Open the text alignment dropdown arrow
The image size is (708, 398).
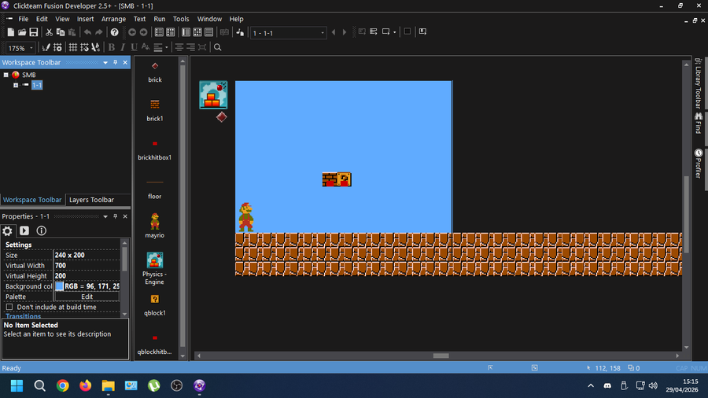coord(167,47)
